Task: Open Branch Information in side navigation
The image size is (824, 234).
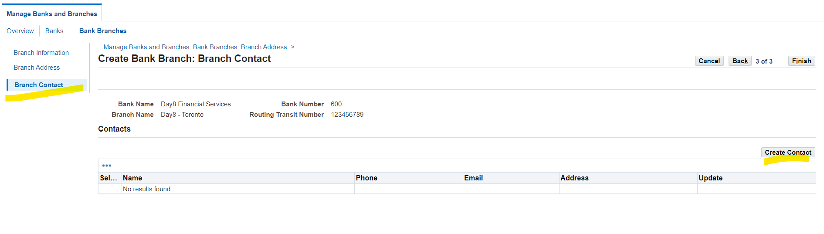Action: pyautogui.click(x=41, y=53)
